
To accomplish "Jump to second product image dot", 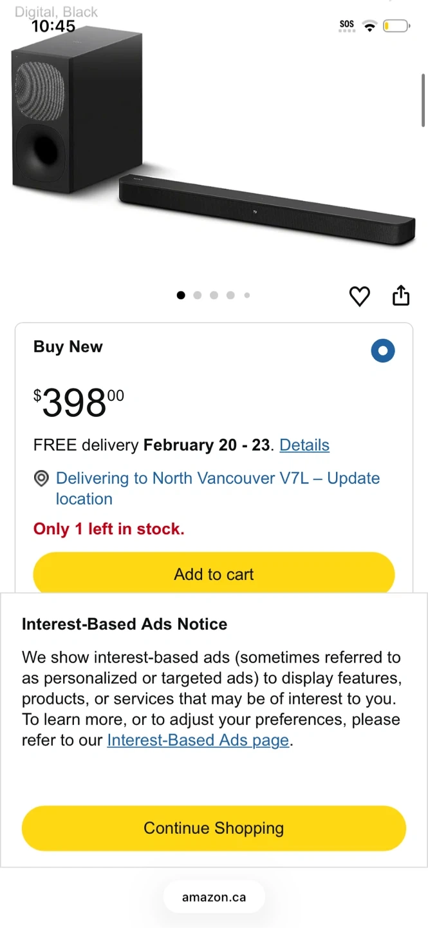I will [x=198, y=295].
